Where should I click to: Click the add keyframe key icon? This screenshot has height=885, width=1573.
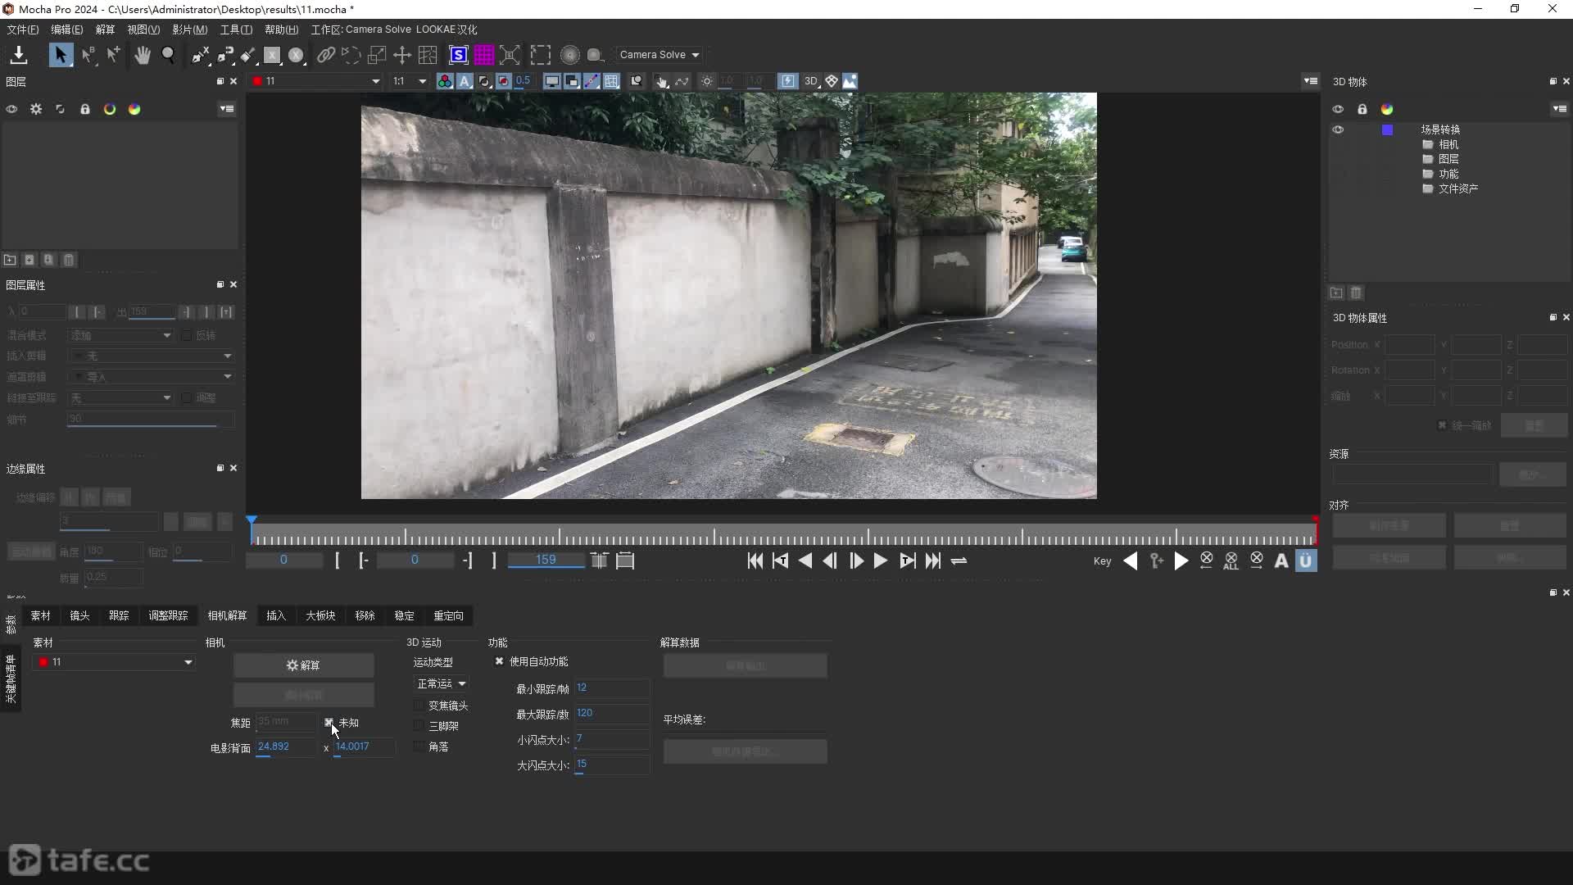coord(1156,560)
